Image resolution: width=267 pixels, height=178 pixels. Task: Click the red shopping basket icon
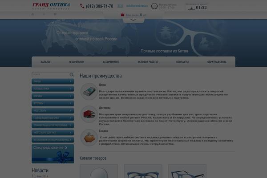click(122, 15)
